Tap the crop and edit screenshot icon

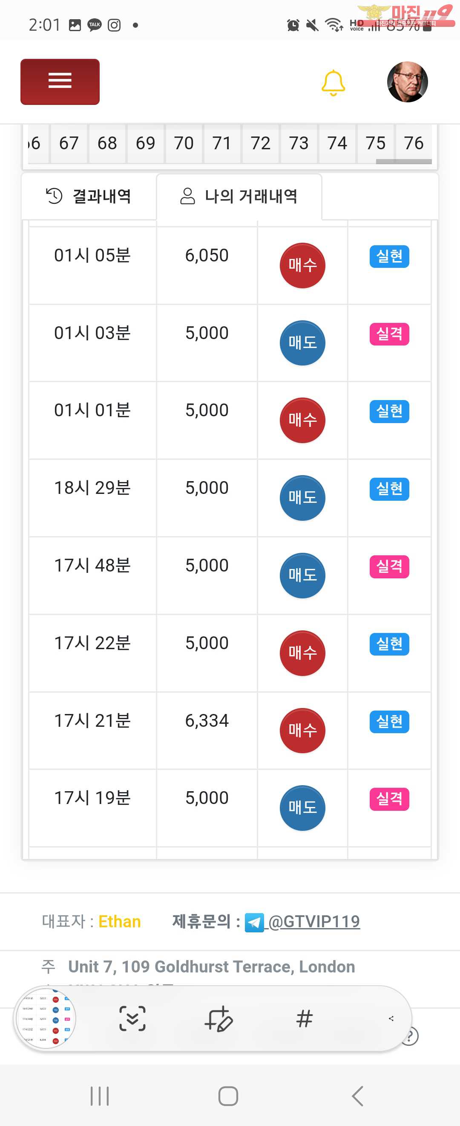[218, 1019]
